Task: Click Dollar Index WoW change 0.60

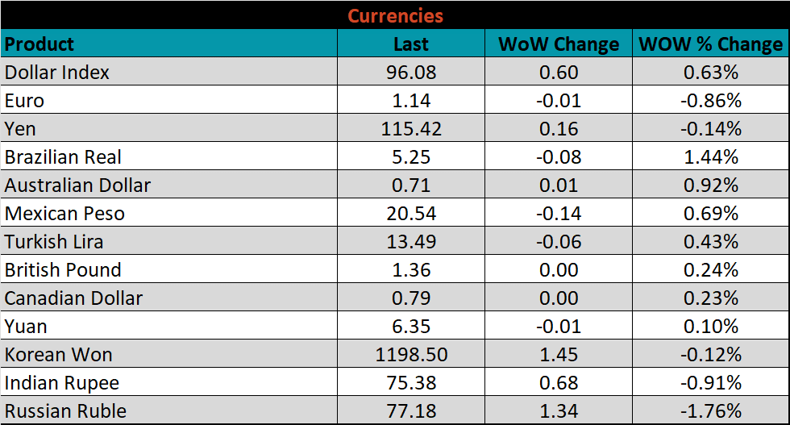Action: coord(559,73)
